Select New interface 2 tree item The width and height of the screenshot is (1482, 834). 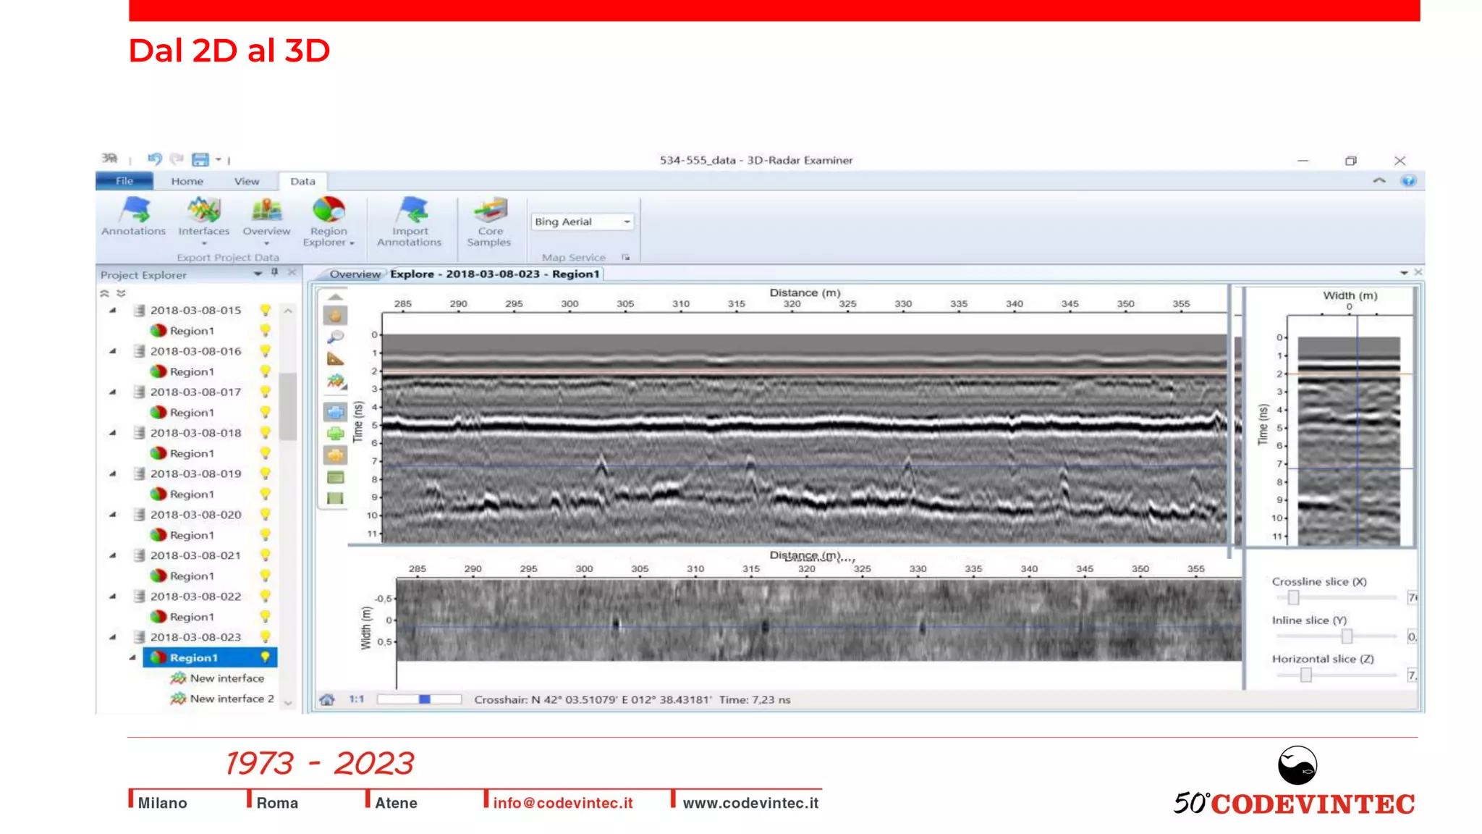click(x=232, y=699)
